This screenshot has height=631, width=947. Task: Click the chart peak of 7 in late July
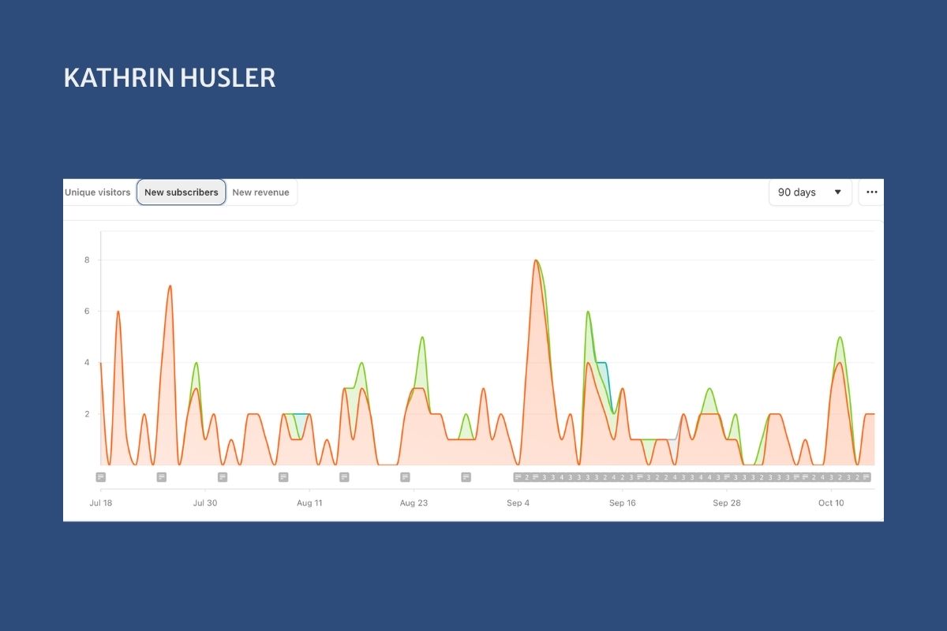[x=170, y=286]
